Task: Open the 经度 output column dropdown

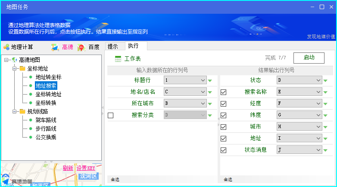Action: [x=299, y=103]
